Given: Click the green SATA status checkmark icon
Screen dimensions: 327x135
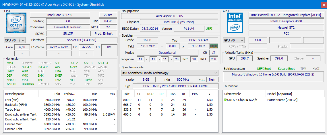Looking at the screenshot, I should pos(225,100).
